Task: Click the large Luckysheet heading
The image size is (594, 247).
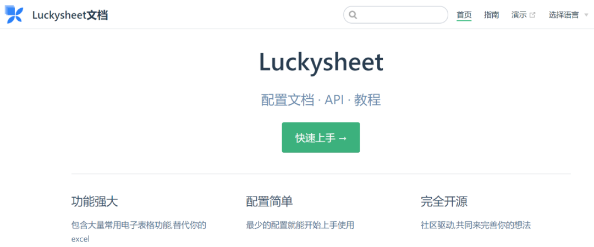Action: [321, 63]
